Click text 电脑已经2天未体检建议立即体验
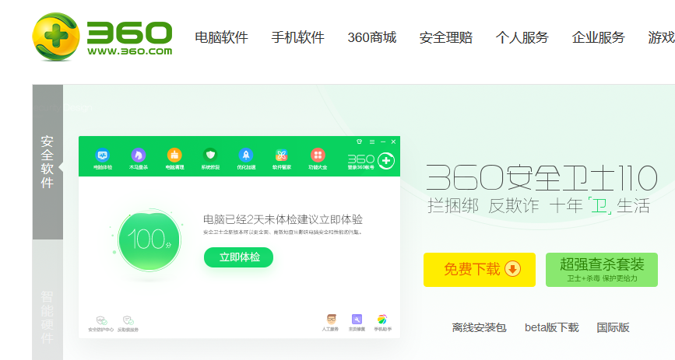Image resolution: width=675 pixels, height=360 pixels. (x=283, y=220)
